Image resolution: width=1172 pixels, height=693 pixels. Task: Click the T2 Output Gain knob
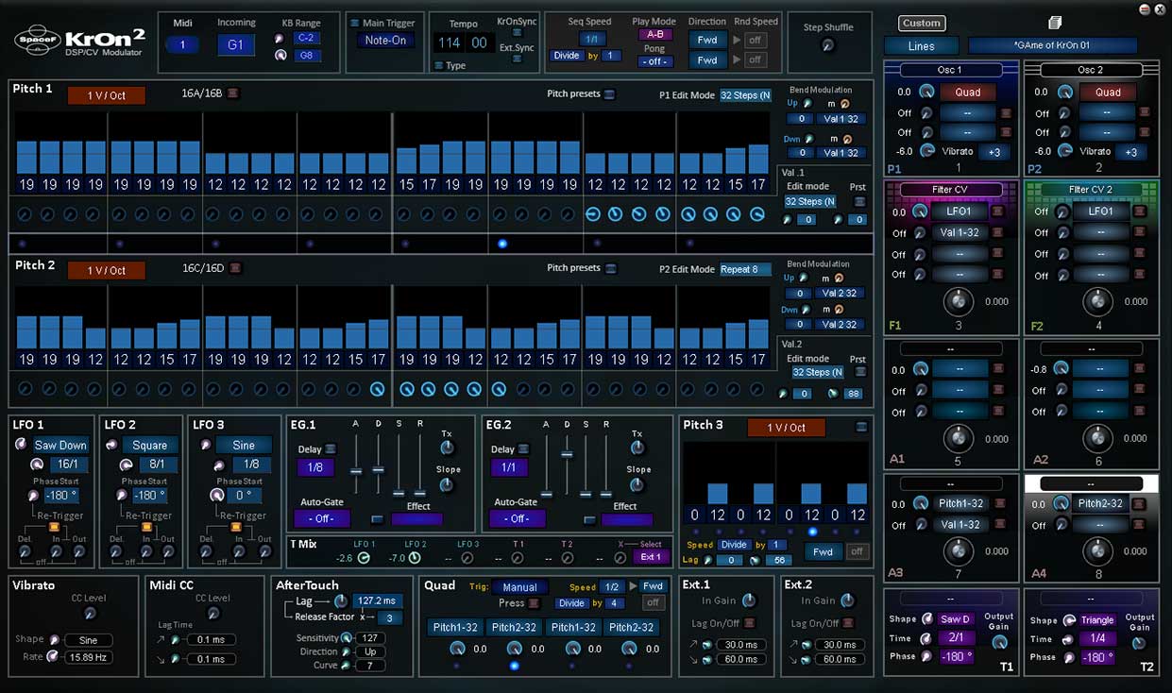[x=1139, y=642]
